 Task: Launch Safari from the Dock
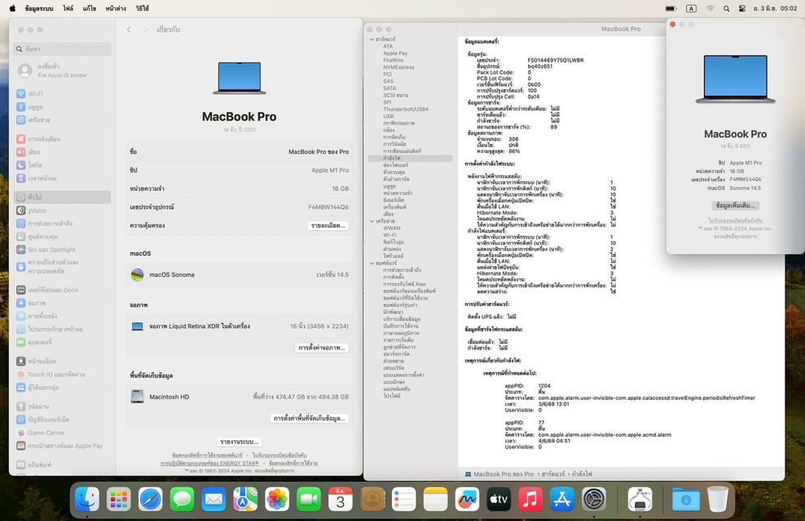click(x=151, y=499)
